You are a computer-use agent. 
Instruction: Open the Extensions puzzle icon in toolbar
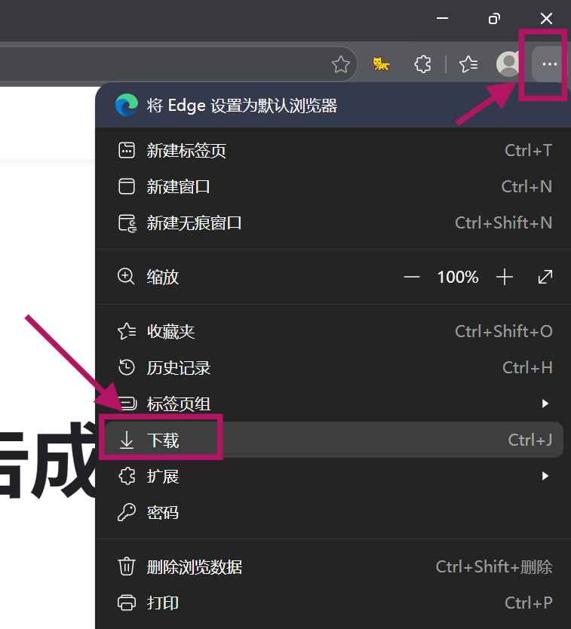pyautogui.click(x=422, y=64)
